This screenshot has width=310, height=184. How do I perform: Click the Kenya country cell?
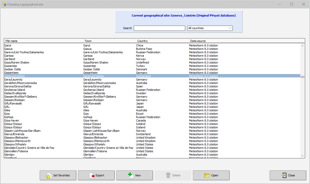click(140, 56)
